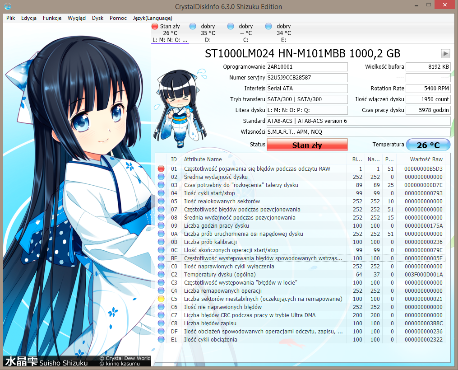Select the dobry 35 °C D: disk tab
This screenshot has height=370, width=458.
click(x=208, y=33)
